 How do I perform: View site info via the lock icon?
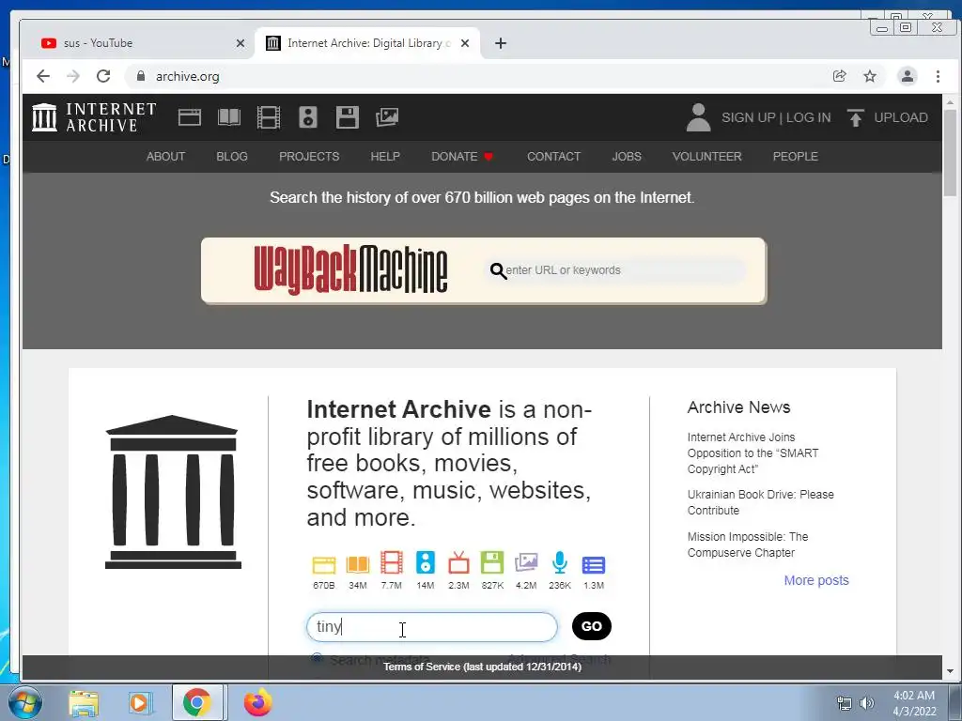tap(141, 76)
